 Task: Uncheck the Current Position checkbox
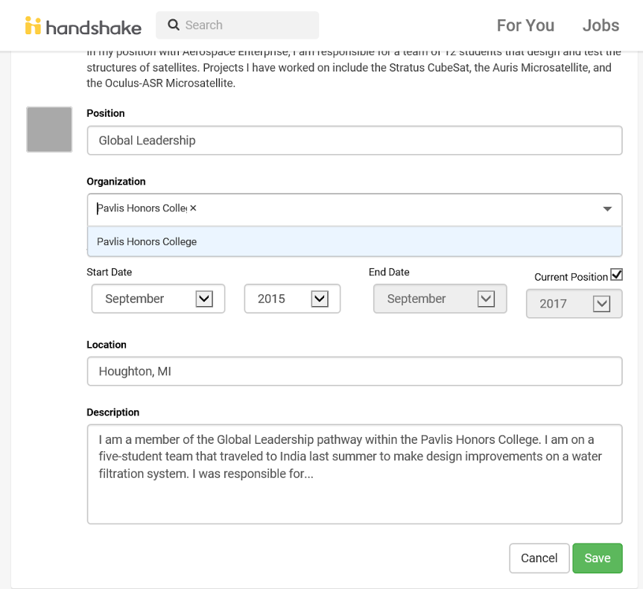pos(616,275)
